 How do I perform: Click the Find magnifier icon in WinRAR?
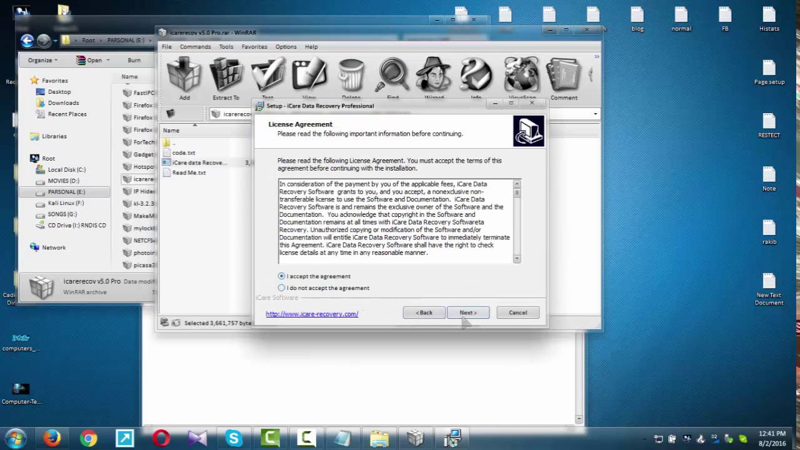pos(392,78)
